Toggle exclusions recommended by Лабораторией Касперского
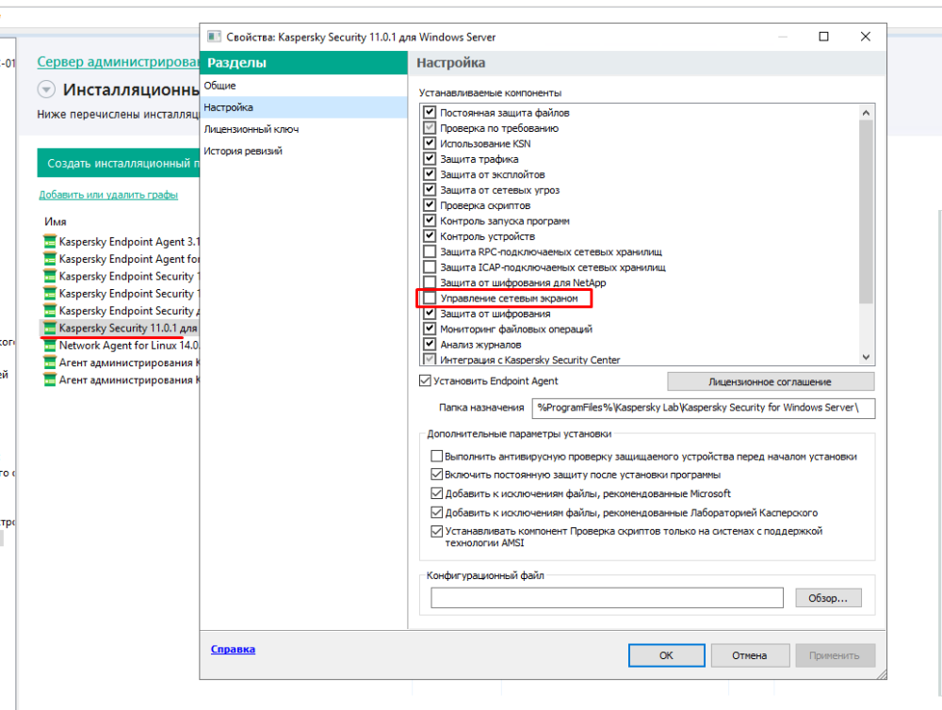 (x=437, y=512)
